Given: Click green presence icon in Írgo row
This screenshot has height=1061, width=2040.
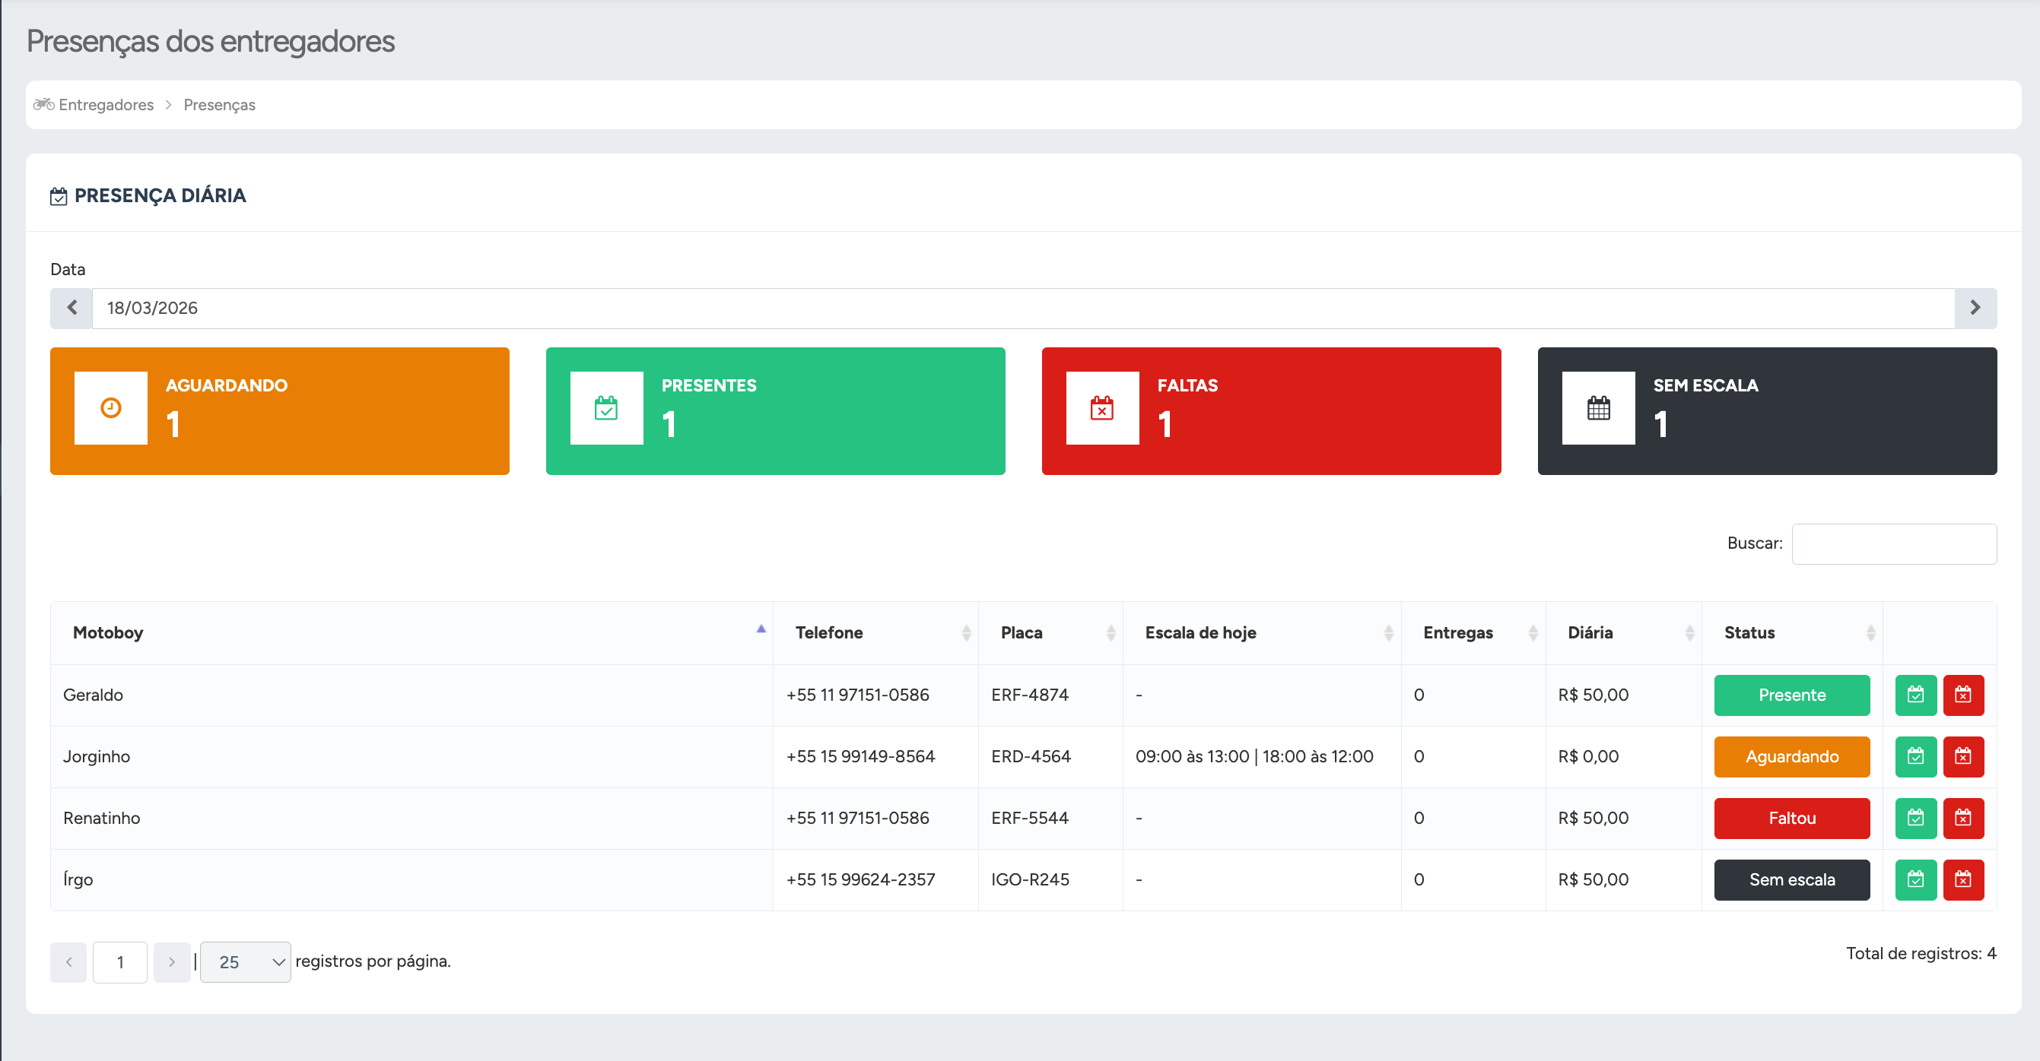Looking at the screenshot, I should point(1914,879).
